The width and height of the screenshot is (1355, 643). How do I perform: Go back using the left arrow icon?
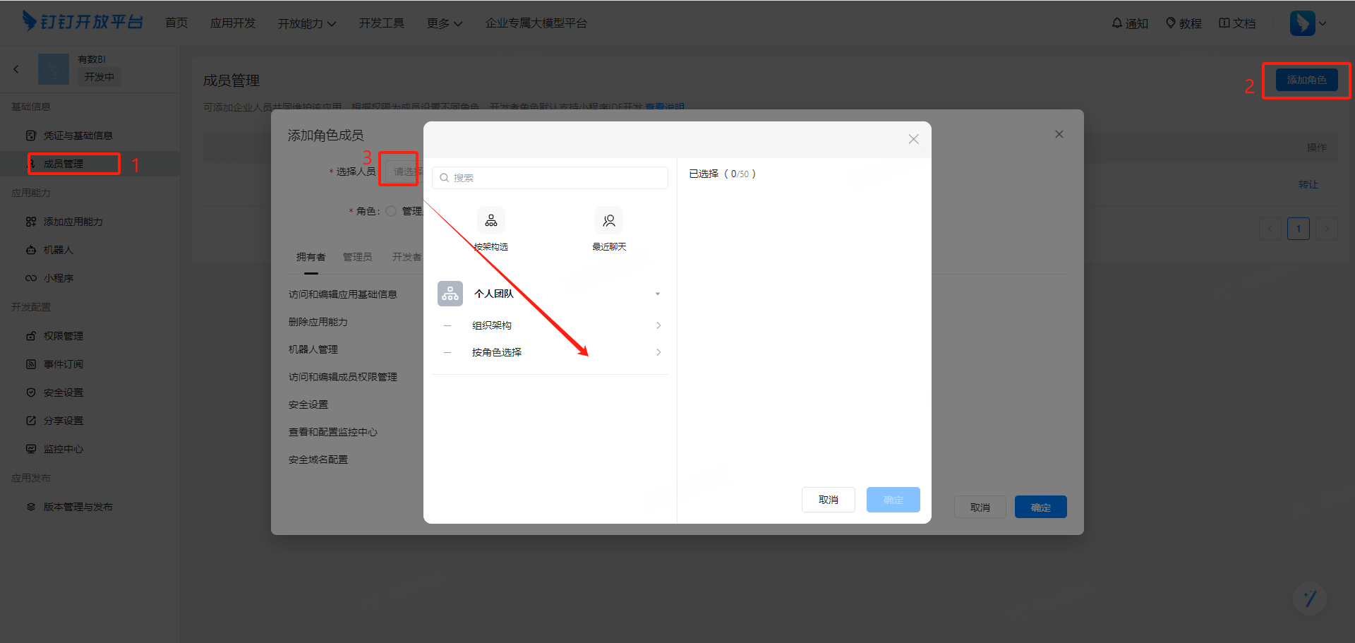tap(16, 69)
